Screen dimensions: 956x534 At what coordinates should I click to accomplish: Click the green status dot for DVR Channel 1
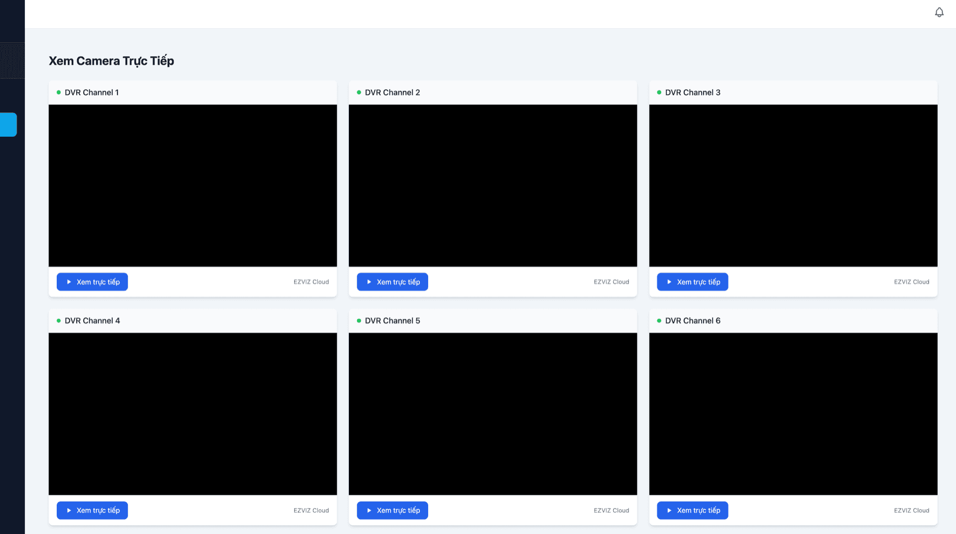(58, 93)
